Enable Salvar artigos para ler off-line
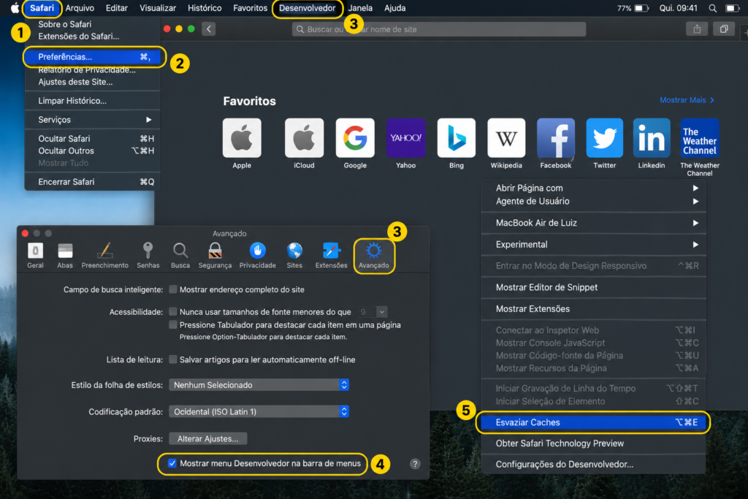This screenshot has width=748, height=499. click(173, 359)
